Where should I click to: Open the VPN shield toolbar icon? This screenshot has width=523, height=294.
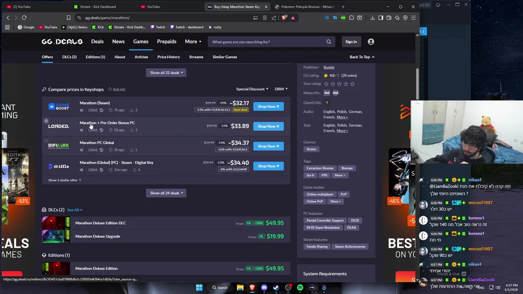point(405,18)
